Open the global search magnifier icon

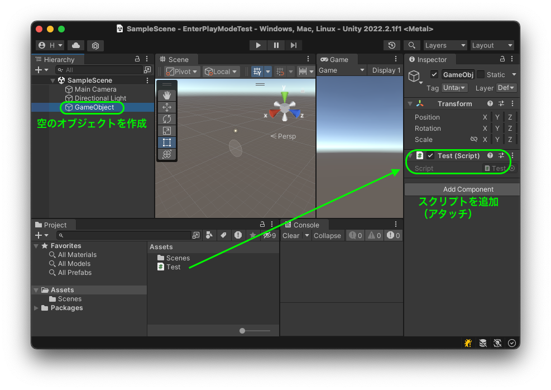pyautogui.click(x=412, y=45)
